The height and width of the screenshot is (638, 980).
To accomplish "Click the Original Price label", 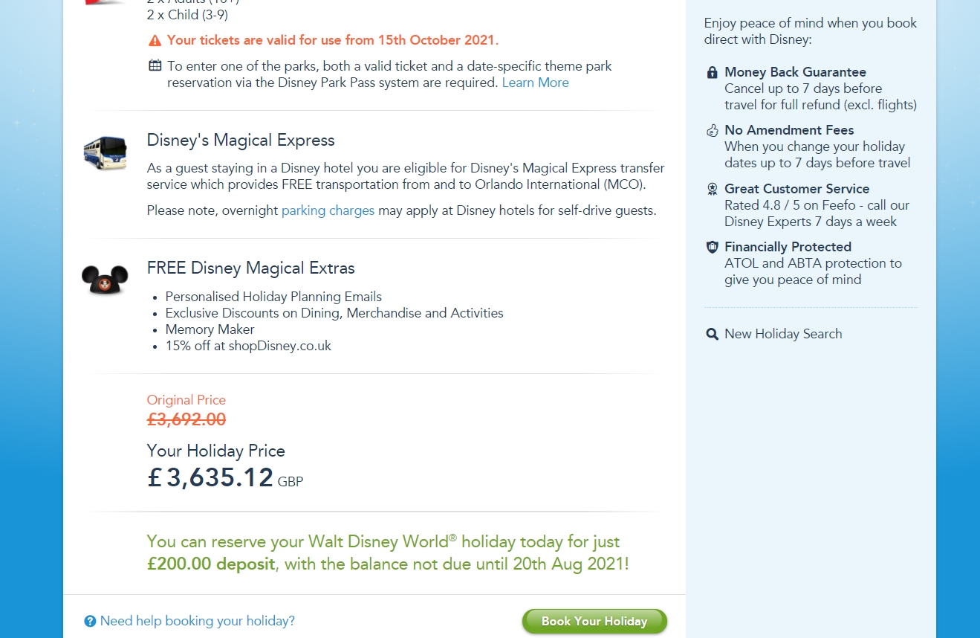I will click(186, 400).
